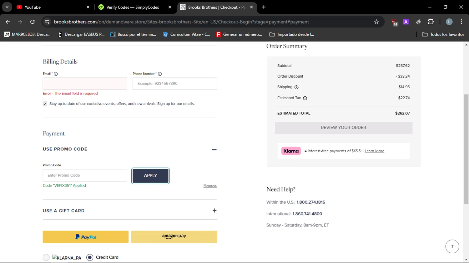The width and height of the screenshot is (469, 263).
Task: Click the scrollbar up arrow
Action: tap(466, 45)
